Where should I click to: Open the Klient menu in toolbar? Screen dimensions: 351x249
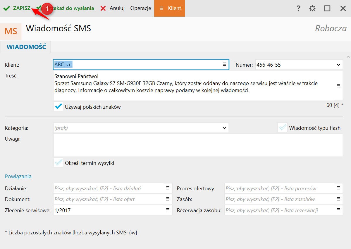point(170,8)
